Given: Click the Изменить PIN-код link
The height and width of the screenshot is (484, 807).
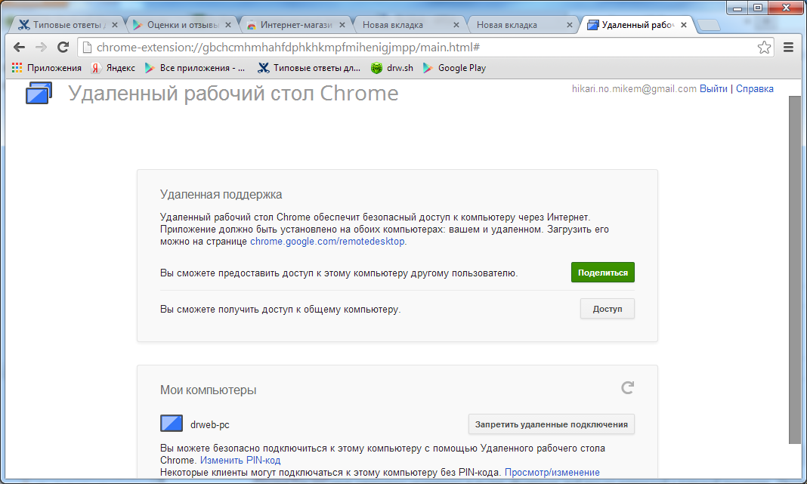Looking at the screenshot, I should pyautogui.click(x=240, y=461).
